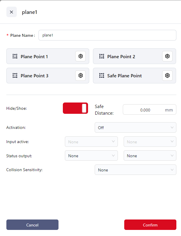Click the Plane Point 2 selection-frame icon

[102, 56]
